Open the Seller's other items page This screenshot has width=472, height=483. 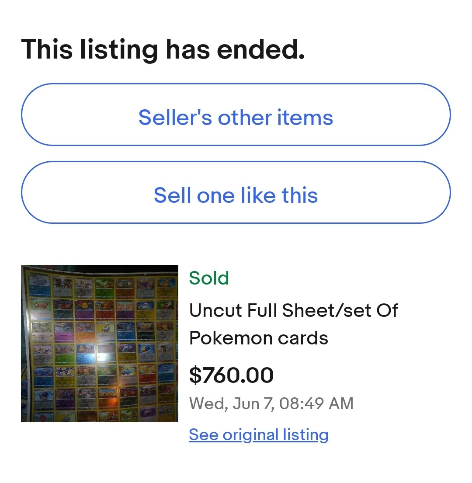[236, 115]
